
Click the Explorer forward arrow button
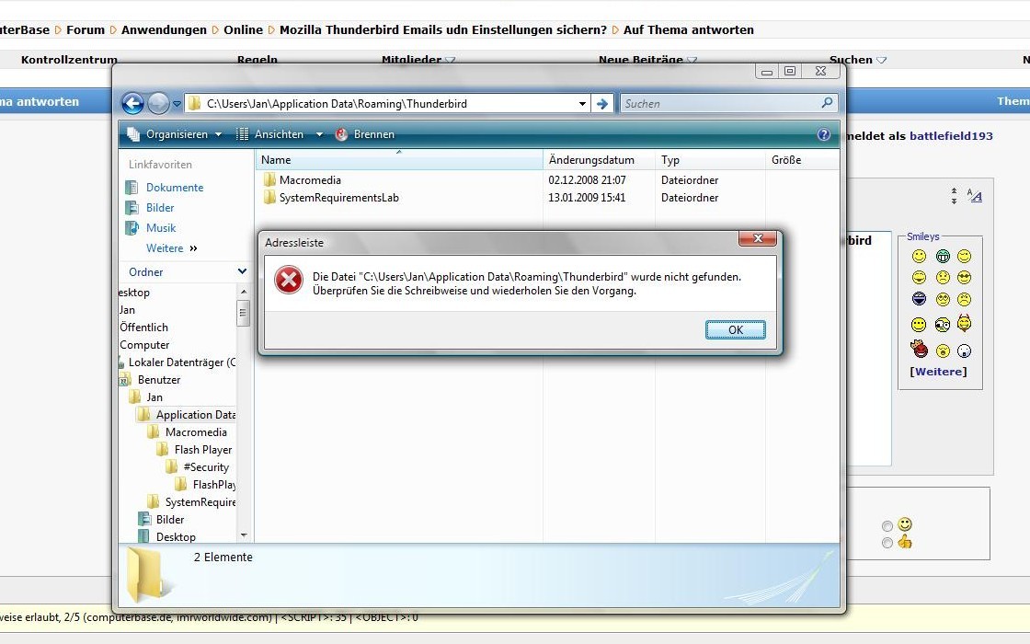[x=158, y=103]
